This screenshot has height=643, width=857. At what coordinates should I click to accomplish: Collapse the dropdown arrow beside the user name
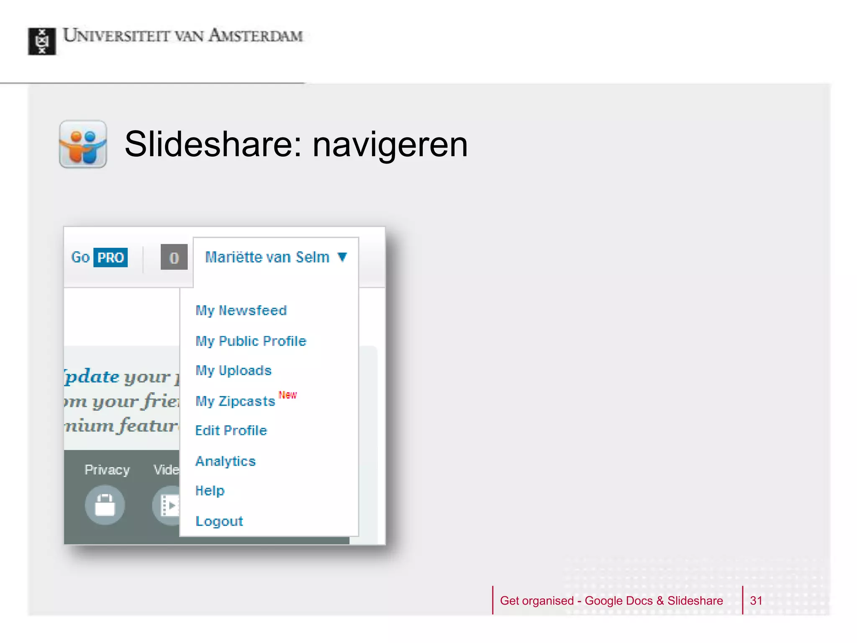[342, 257]
